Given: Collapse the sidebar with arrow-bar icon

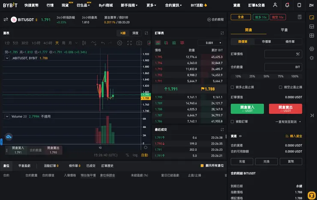Looking at the screenshot, I should coord(312,115).
